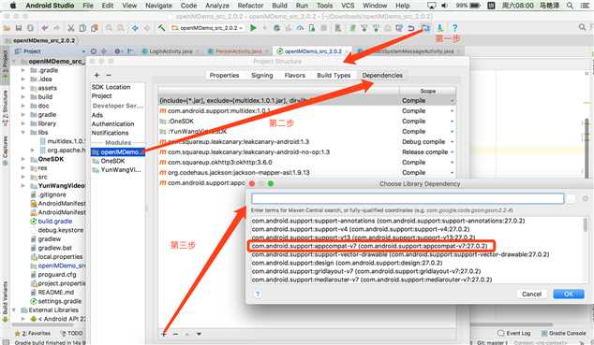This screenshot has height=345, width=594.
Task: Collapse the libs folder
Action: (x=23, y=132)
